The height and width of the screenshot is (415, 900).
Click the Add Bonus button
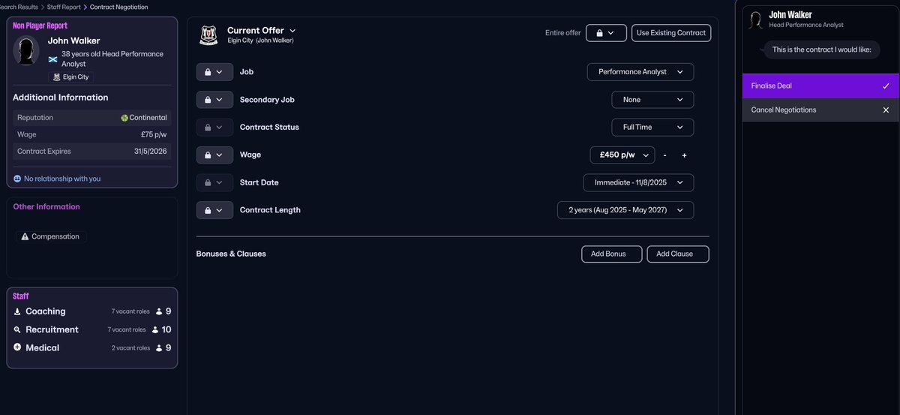611,254
